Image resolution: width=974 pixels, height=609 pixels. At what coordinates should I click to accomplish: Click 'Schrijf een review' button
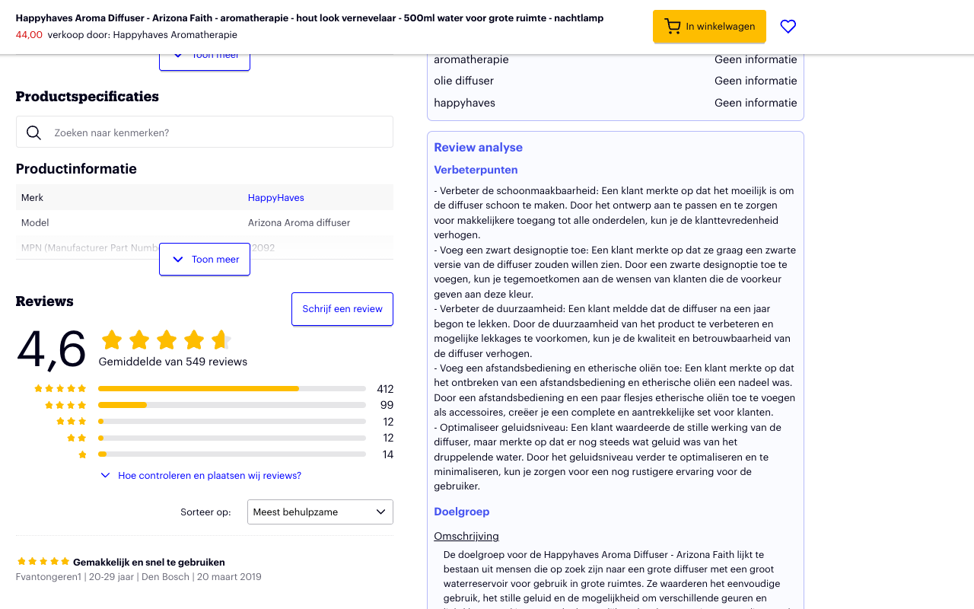click(342, 309)
